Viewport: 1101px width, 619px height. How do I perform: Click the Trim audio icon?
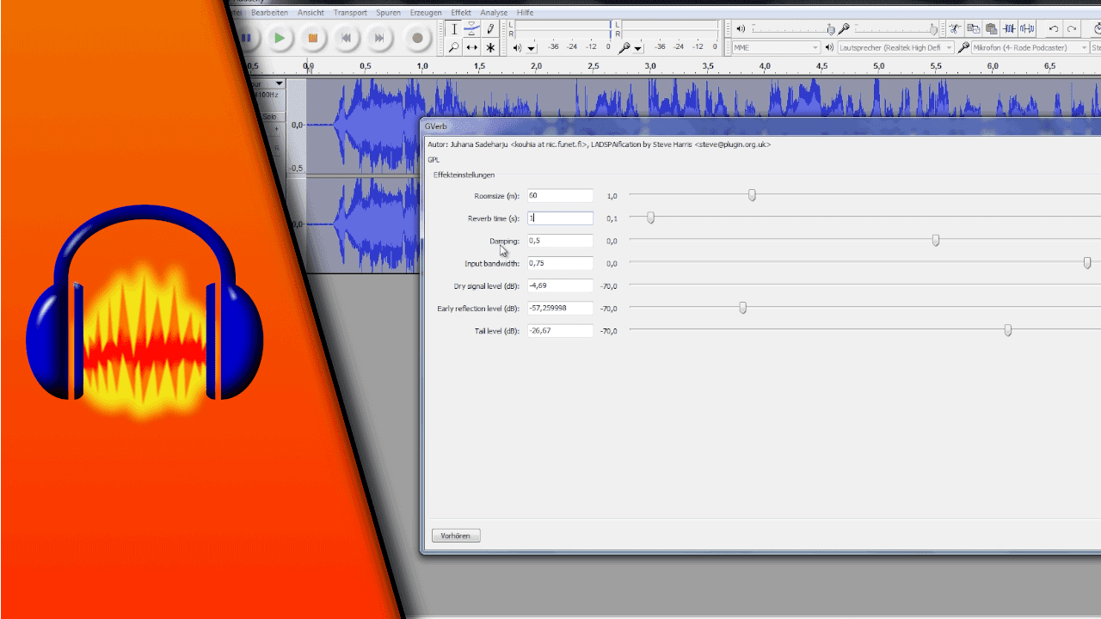[1009, 28]
